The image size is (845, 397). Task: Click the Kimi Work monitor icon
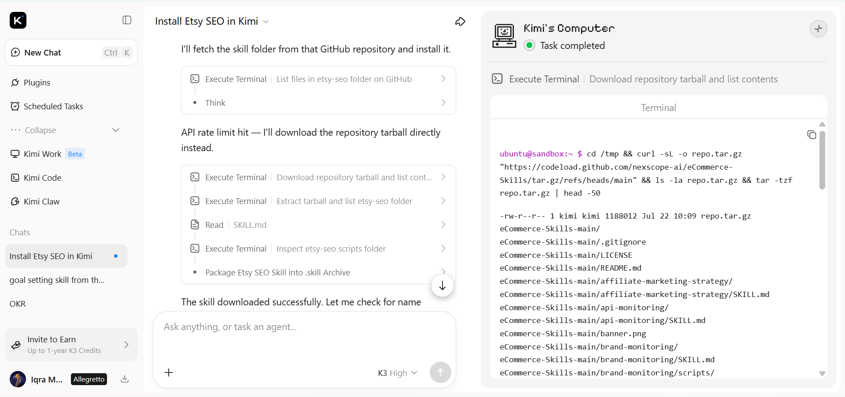[x=15, y=154]
